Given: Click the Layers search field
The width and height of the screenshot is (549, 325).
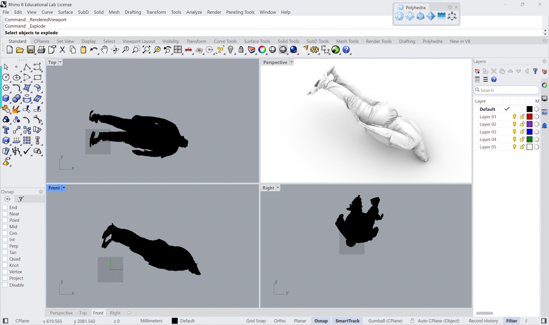Looking at the screenshot, I should click(507, 90).
